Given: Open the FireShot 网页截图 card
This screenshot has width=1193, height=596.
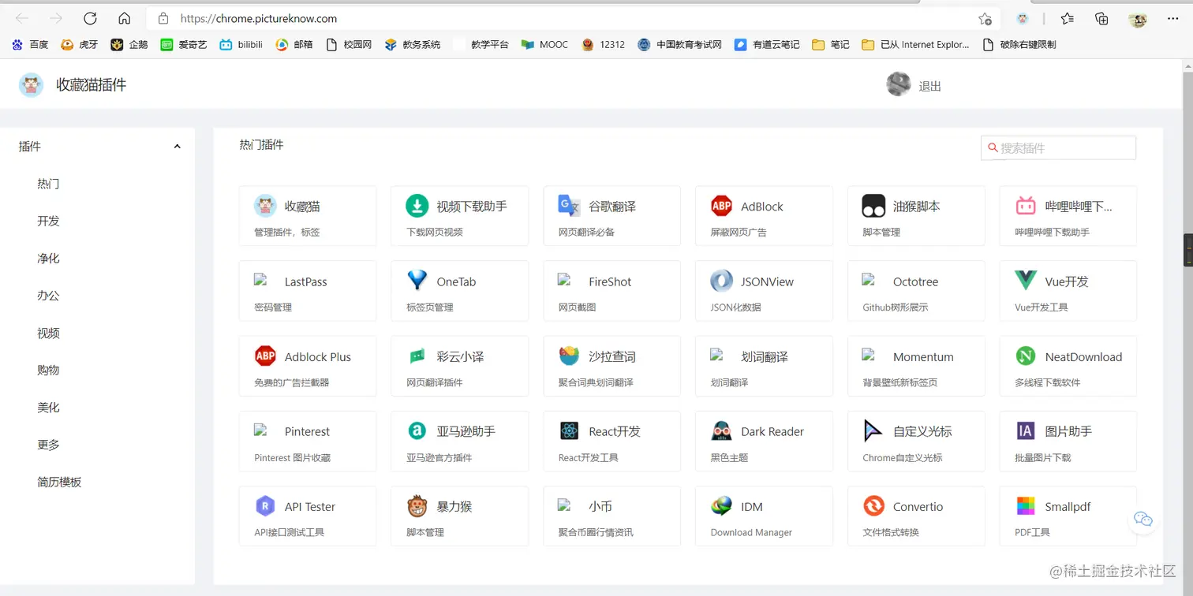Looking at the screenshot, I should (612, 291).
